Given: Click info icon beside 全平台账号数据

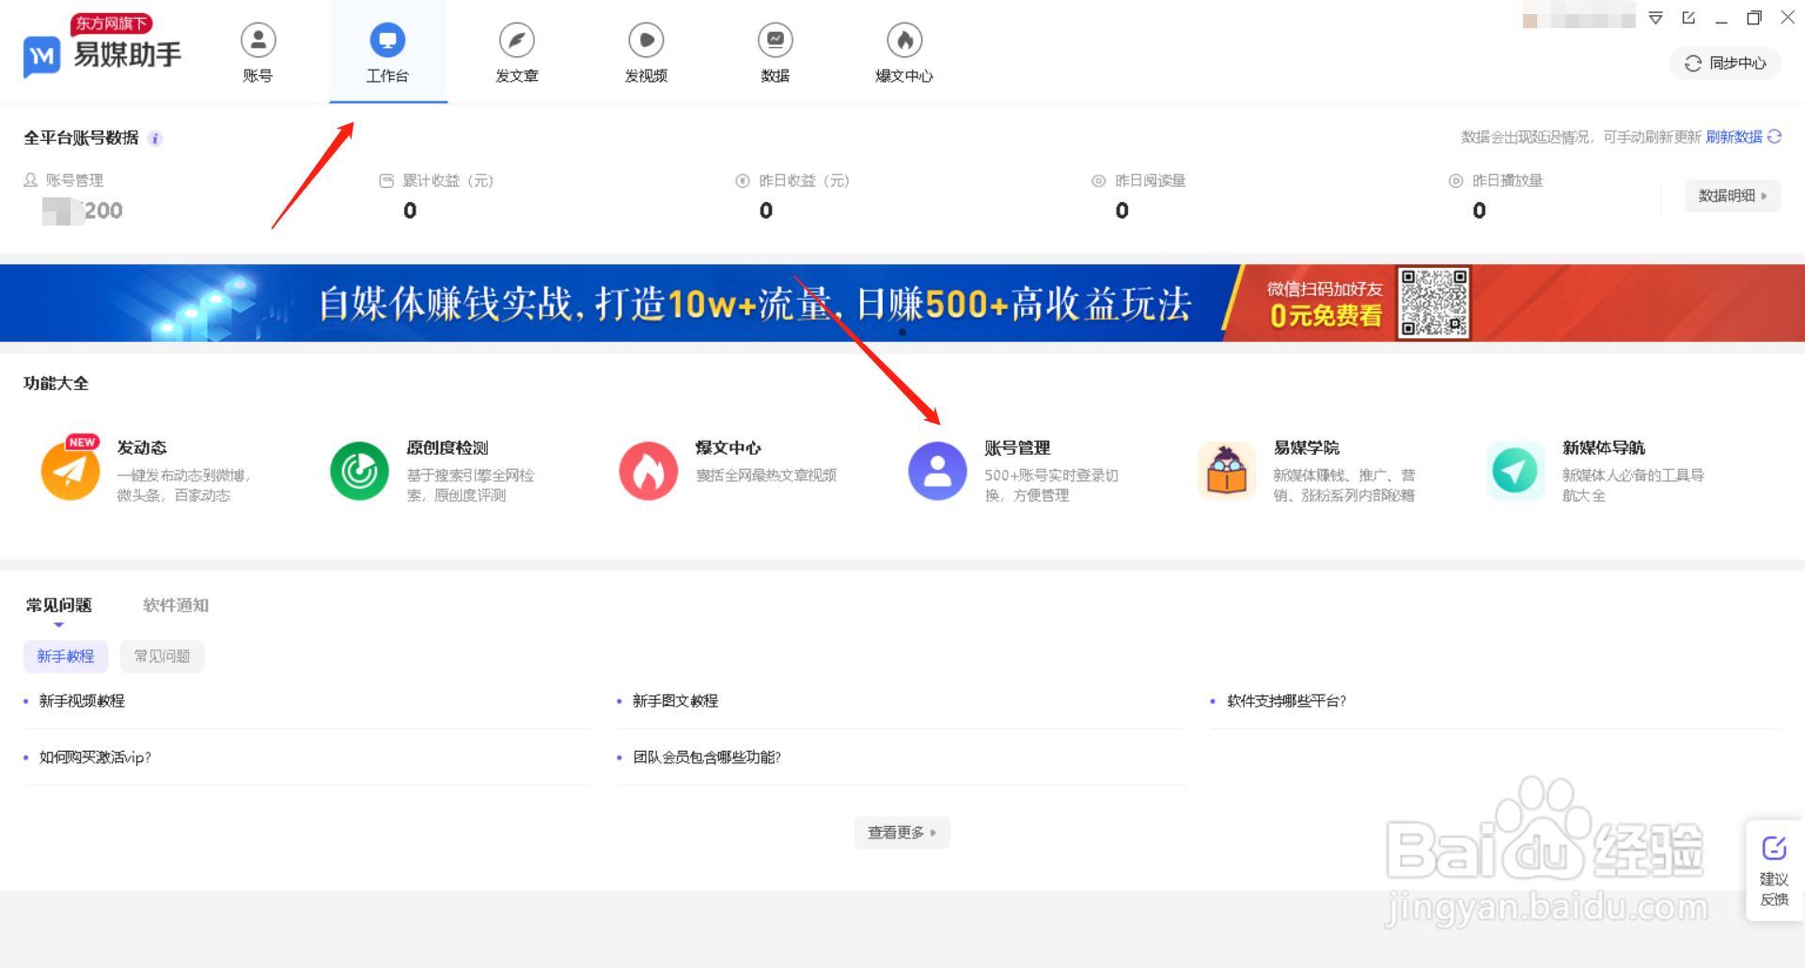Looking at the screenshot, I should 156,138.
